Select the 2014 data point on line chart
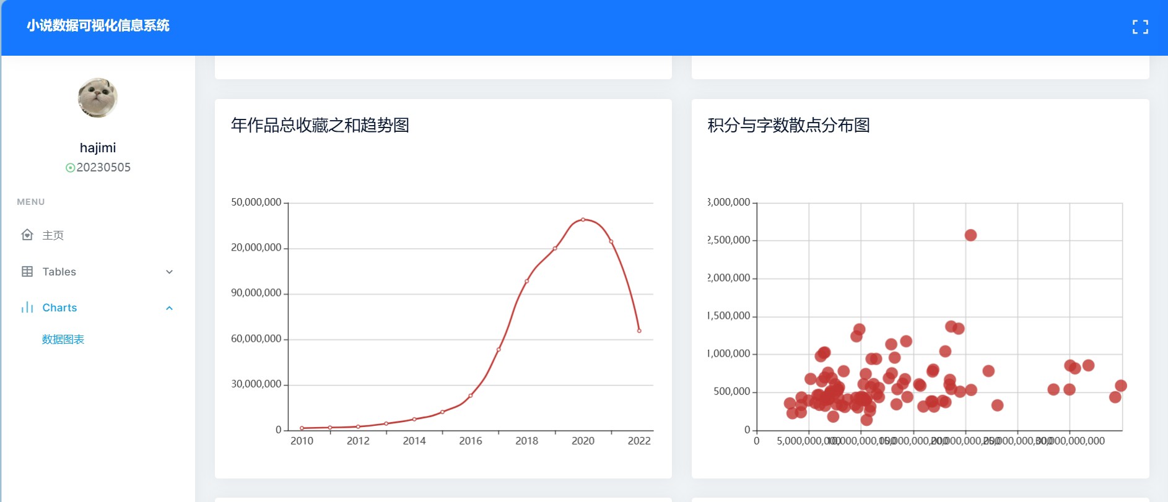Image resolution: width=1168 pixels, height=502 pixels. (414, 419)
